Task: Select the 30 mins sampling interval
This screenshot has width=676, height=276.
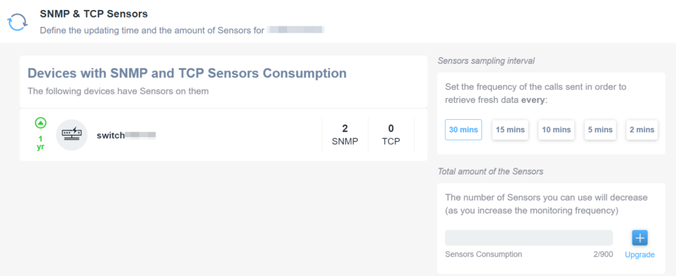Action: click(463, 130)
